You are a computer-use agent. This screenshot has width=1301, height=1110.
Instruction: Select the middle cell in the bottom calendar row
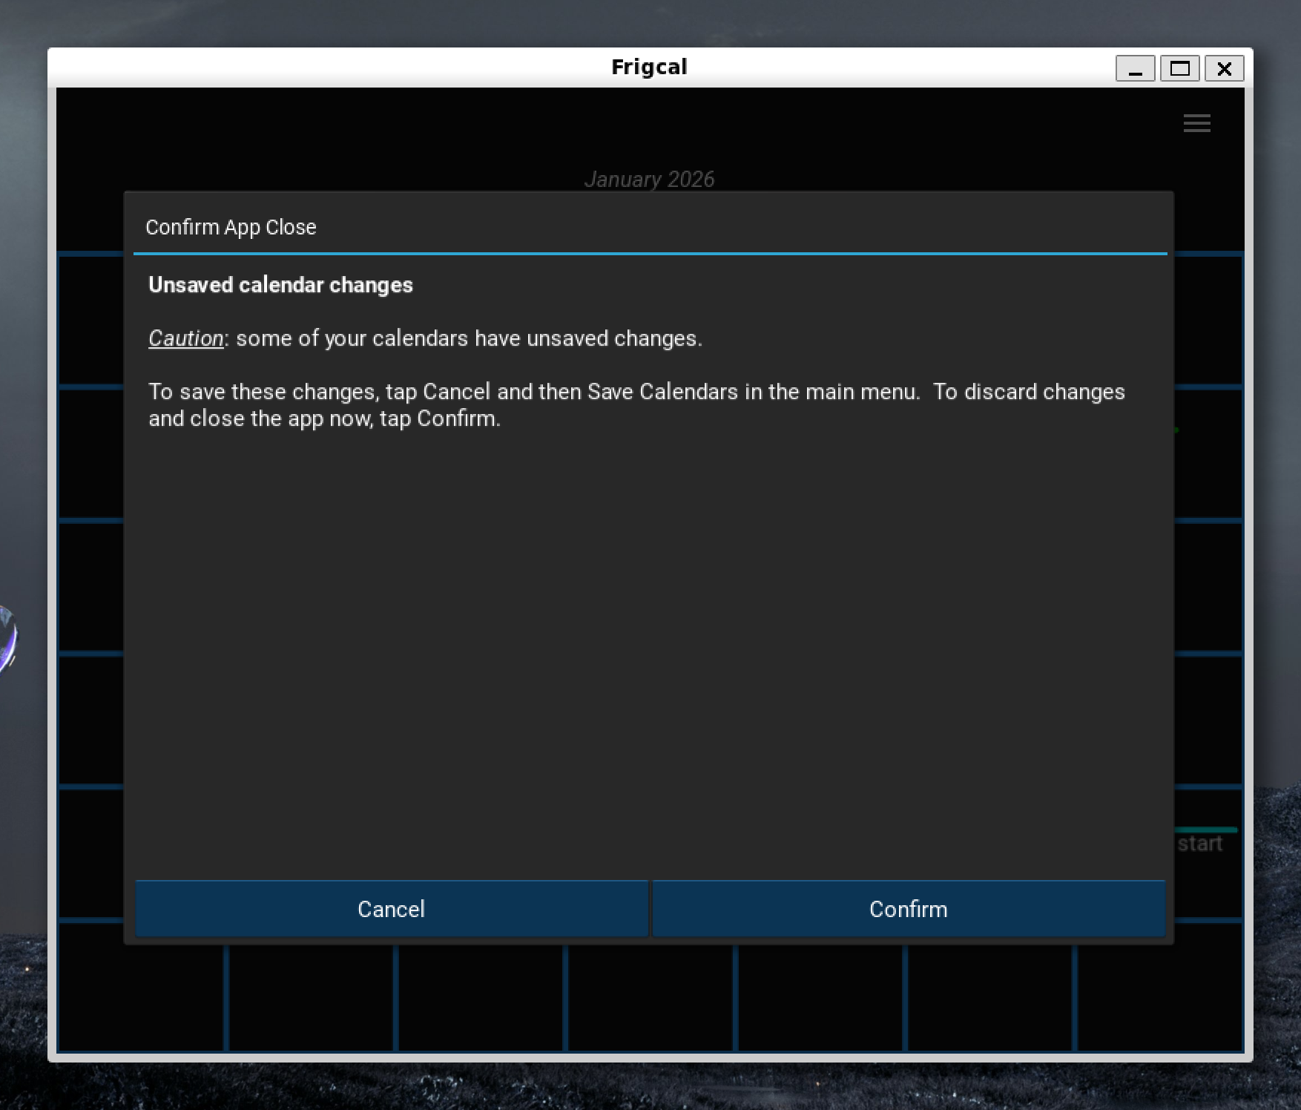(x=650, y=998)
